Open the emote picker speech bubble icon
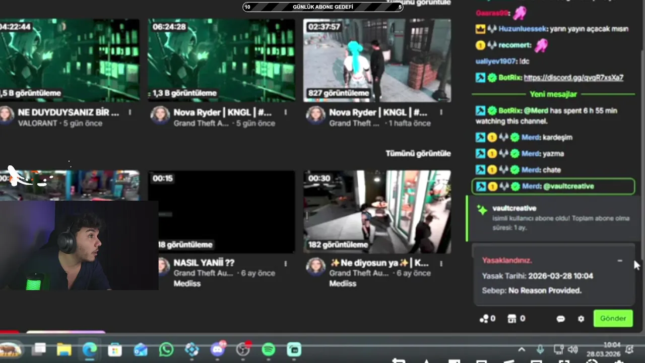Image resolution: width=645 pixels, height=363 pixels. pos(560,319)
